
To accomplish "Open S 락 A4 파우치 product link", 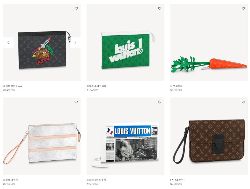I will [178, 180].
